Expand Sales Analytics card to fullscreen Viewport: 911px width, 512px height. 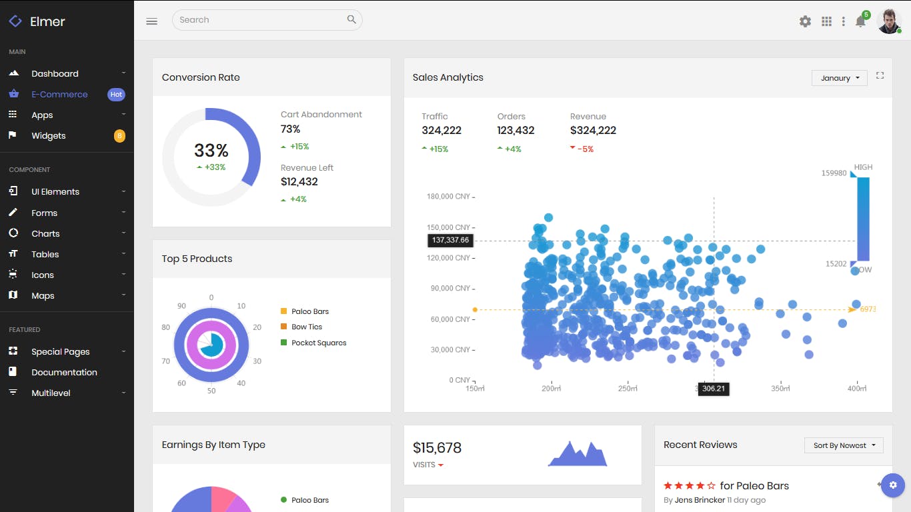click(x=880, y=75)
